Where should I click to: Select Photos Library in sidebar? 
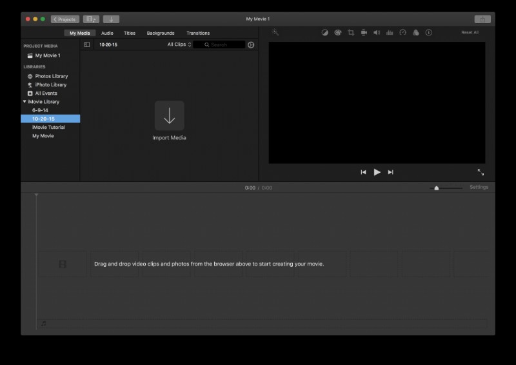[x=50, y=76]
